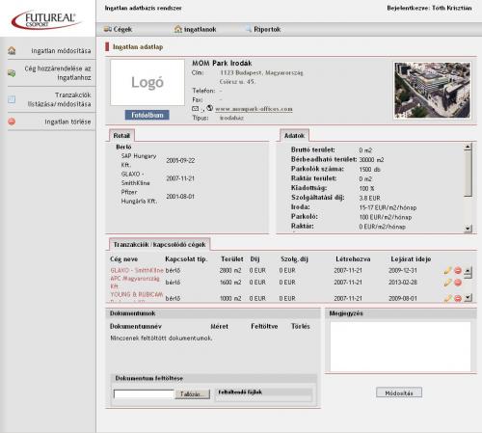482x433 pixels.
Task: Click the transactions list scroll-up arrow
Action: (468, 271)
